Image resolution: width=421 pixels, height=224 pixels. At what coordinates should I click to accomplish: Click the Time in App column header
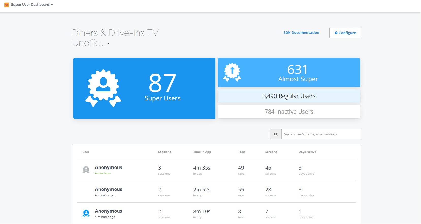tap(202, 152)
